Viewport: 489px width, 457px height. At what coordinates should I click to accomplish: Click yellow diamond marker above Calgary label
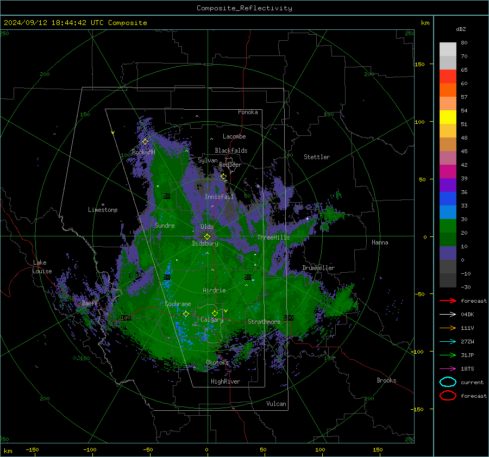click(x=215, y=313)
